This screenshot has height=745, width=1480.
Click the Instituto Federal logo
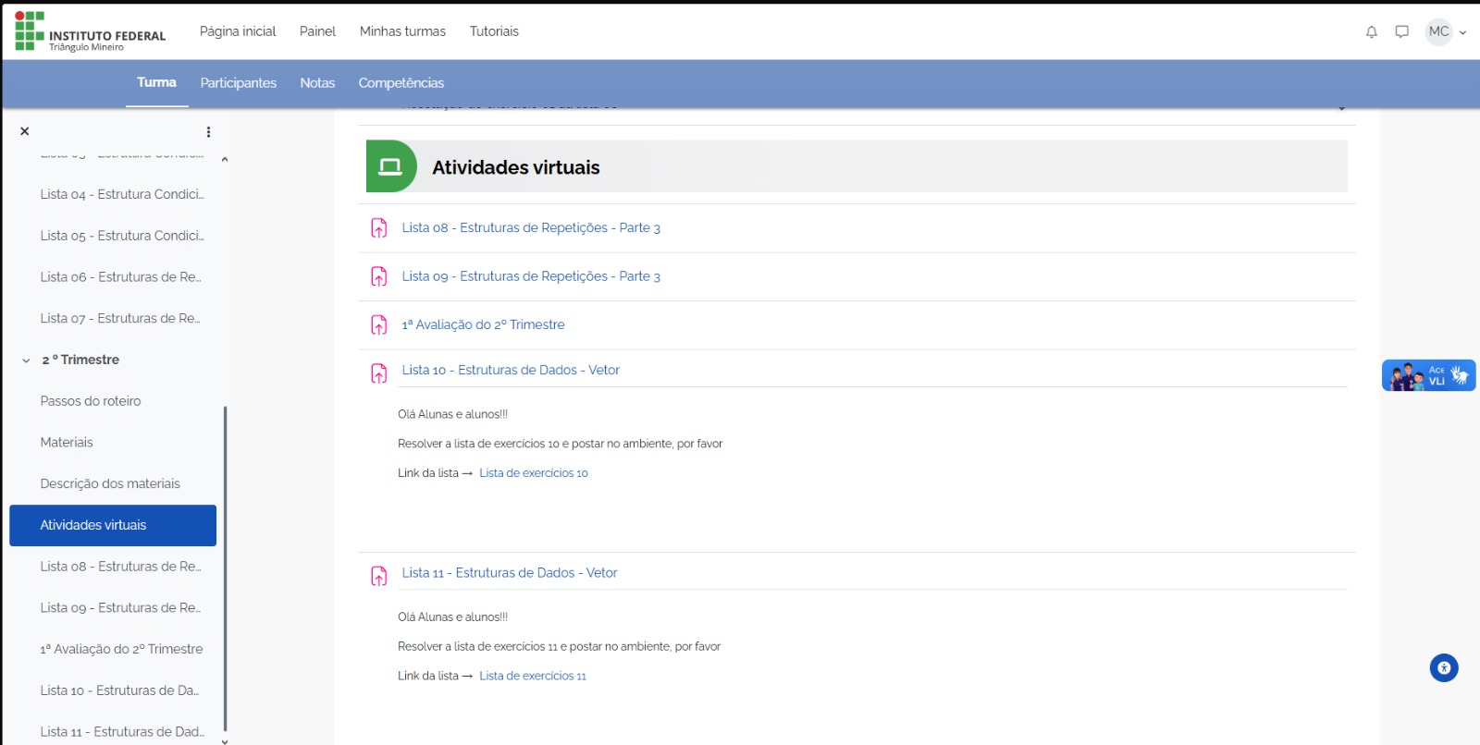tap(90, 32)
